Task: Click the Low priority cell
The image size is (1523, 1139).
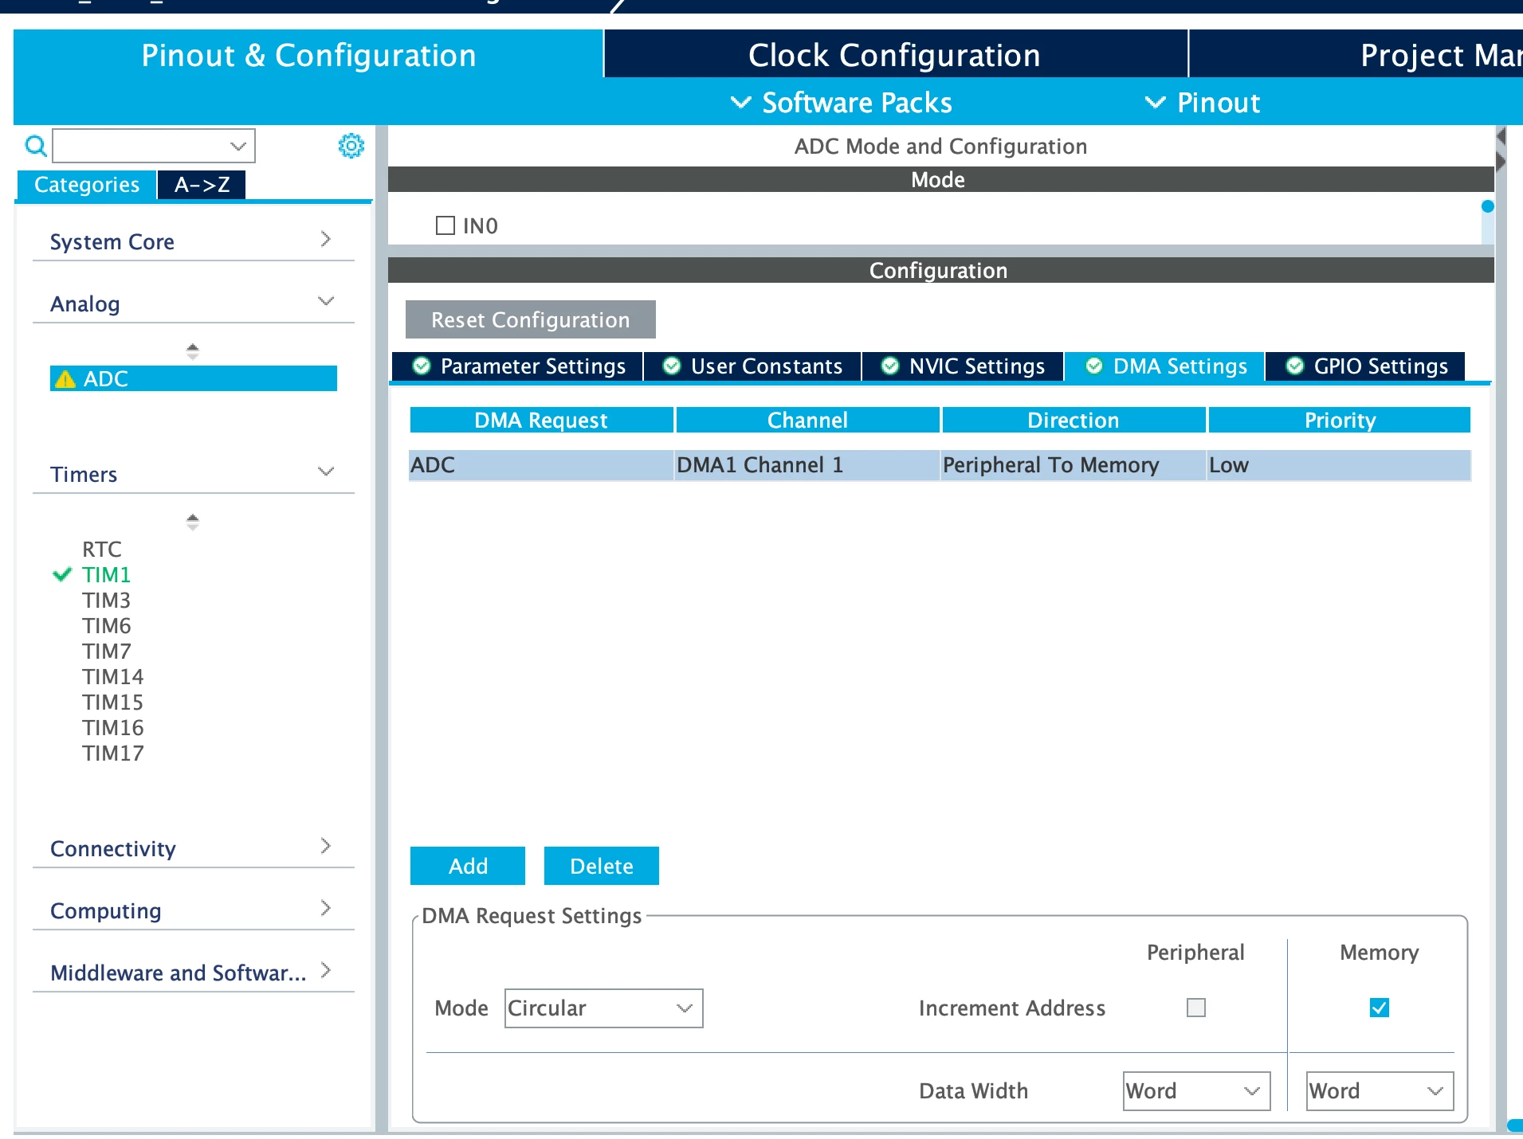Action: click(x=1340, y=465)
